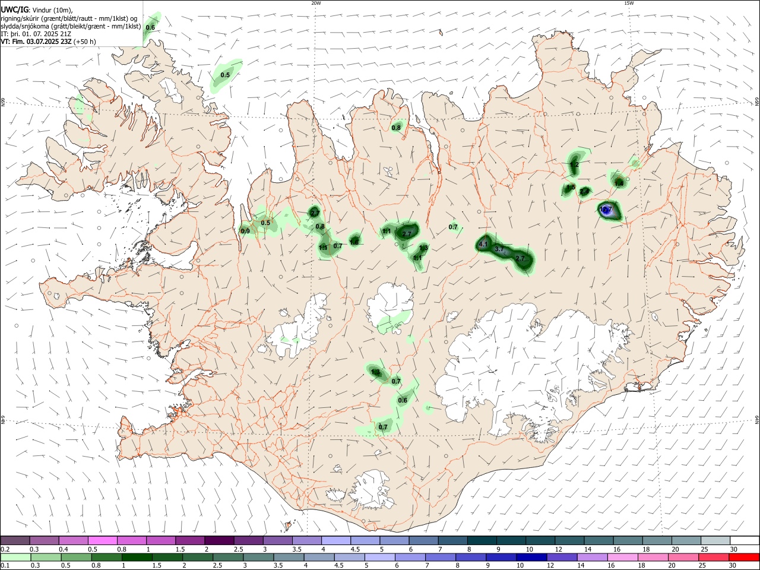Select the navy blue swatch labeled 10 in bottom row
The width and height of the screenshot is (760, 570).
tap(532, 558)
